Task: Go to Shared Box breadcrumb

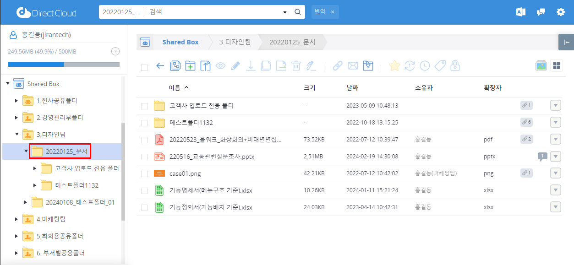Action: (x=180, y=42)
